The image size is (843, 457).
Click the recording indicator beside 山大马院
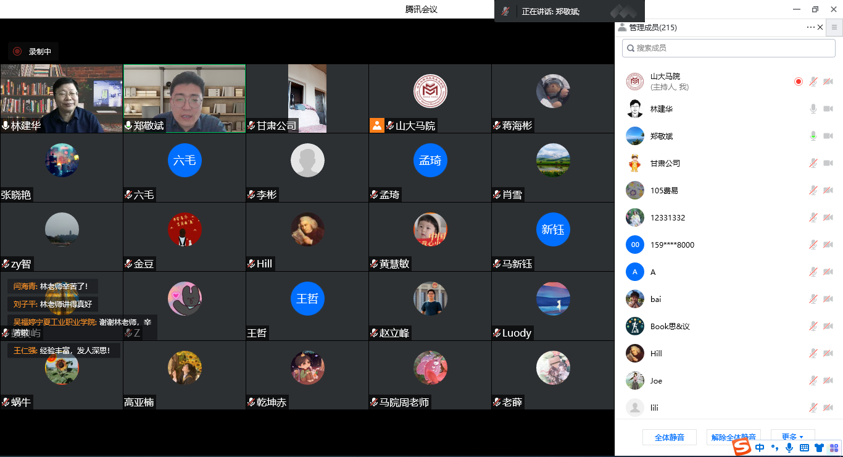coord(799,82)
